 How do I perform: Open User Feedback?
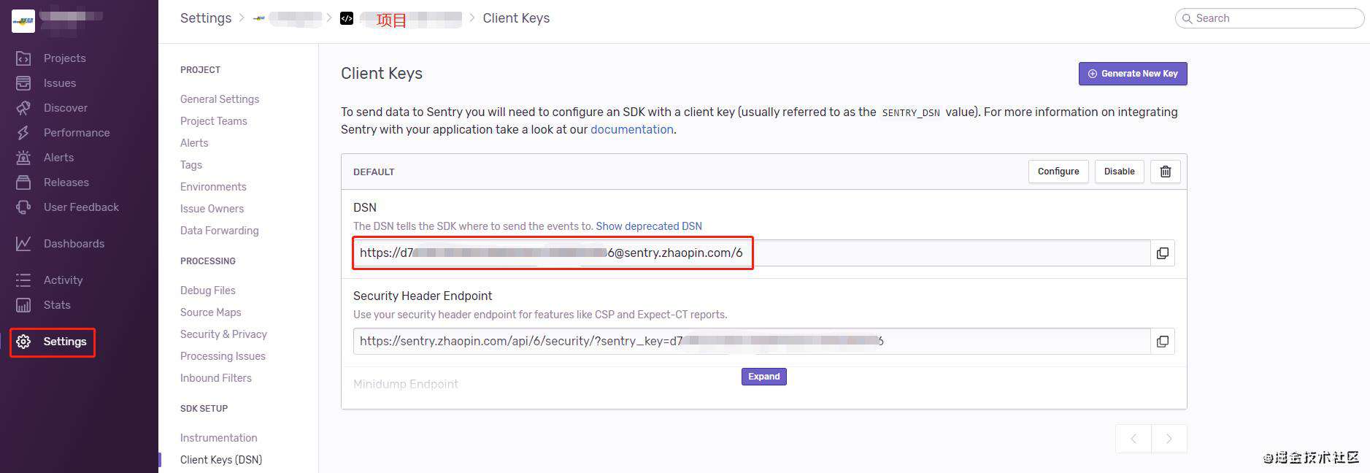point(81,207)
